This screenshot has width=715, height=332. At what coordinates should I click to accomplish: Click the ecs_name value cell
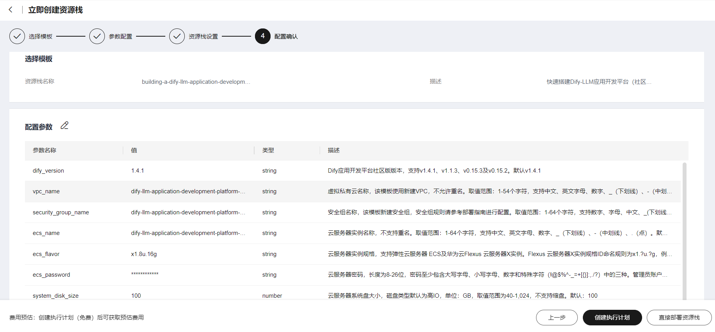click(x=188, y=233)
